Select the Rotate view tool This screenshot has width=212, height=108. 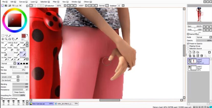tap(10, 39)
